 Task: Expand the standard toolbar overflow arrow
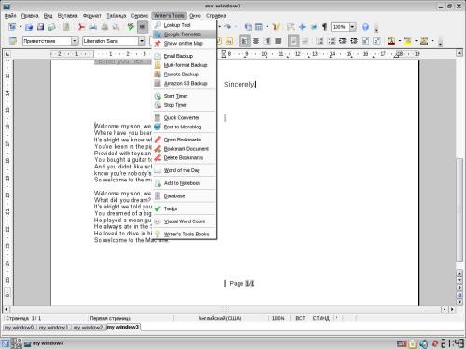(x=377, y=29)
